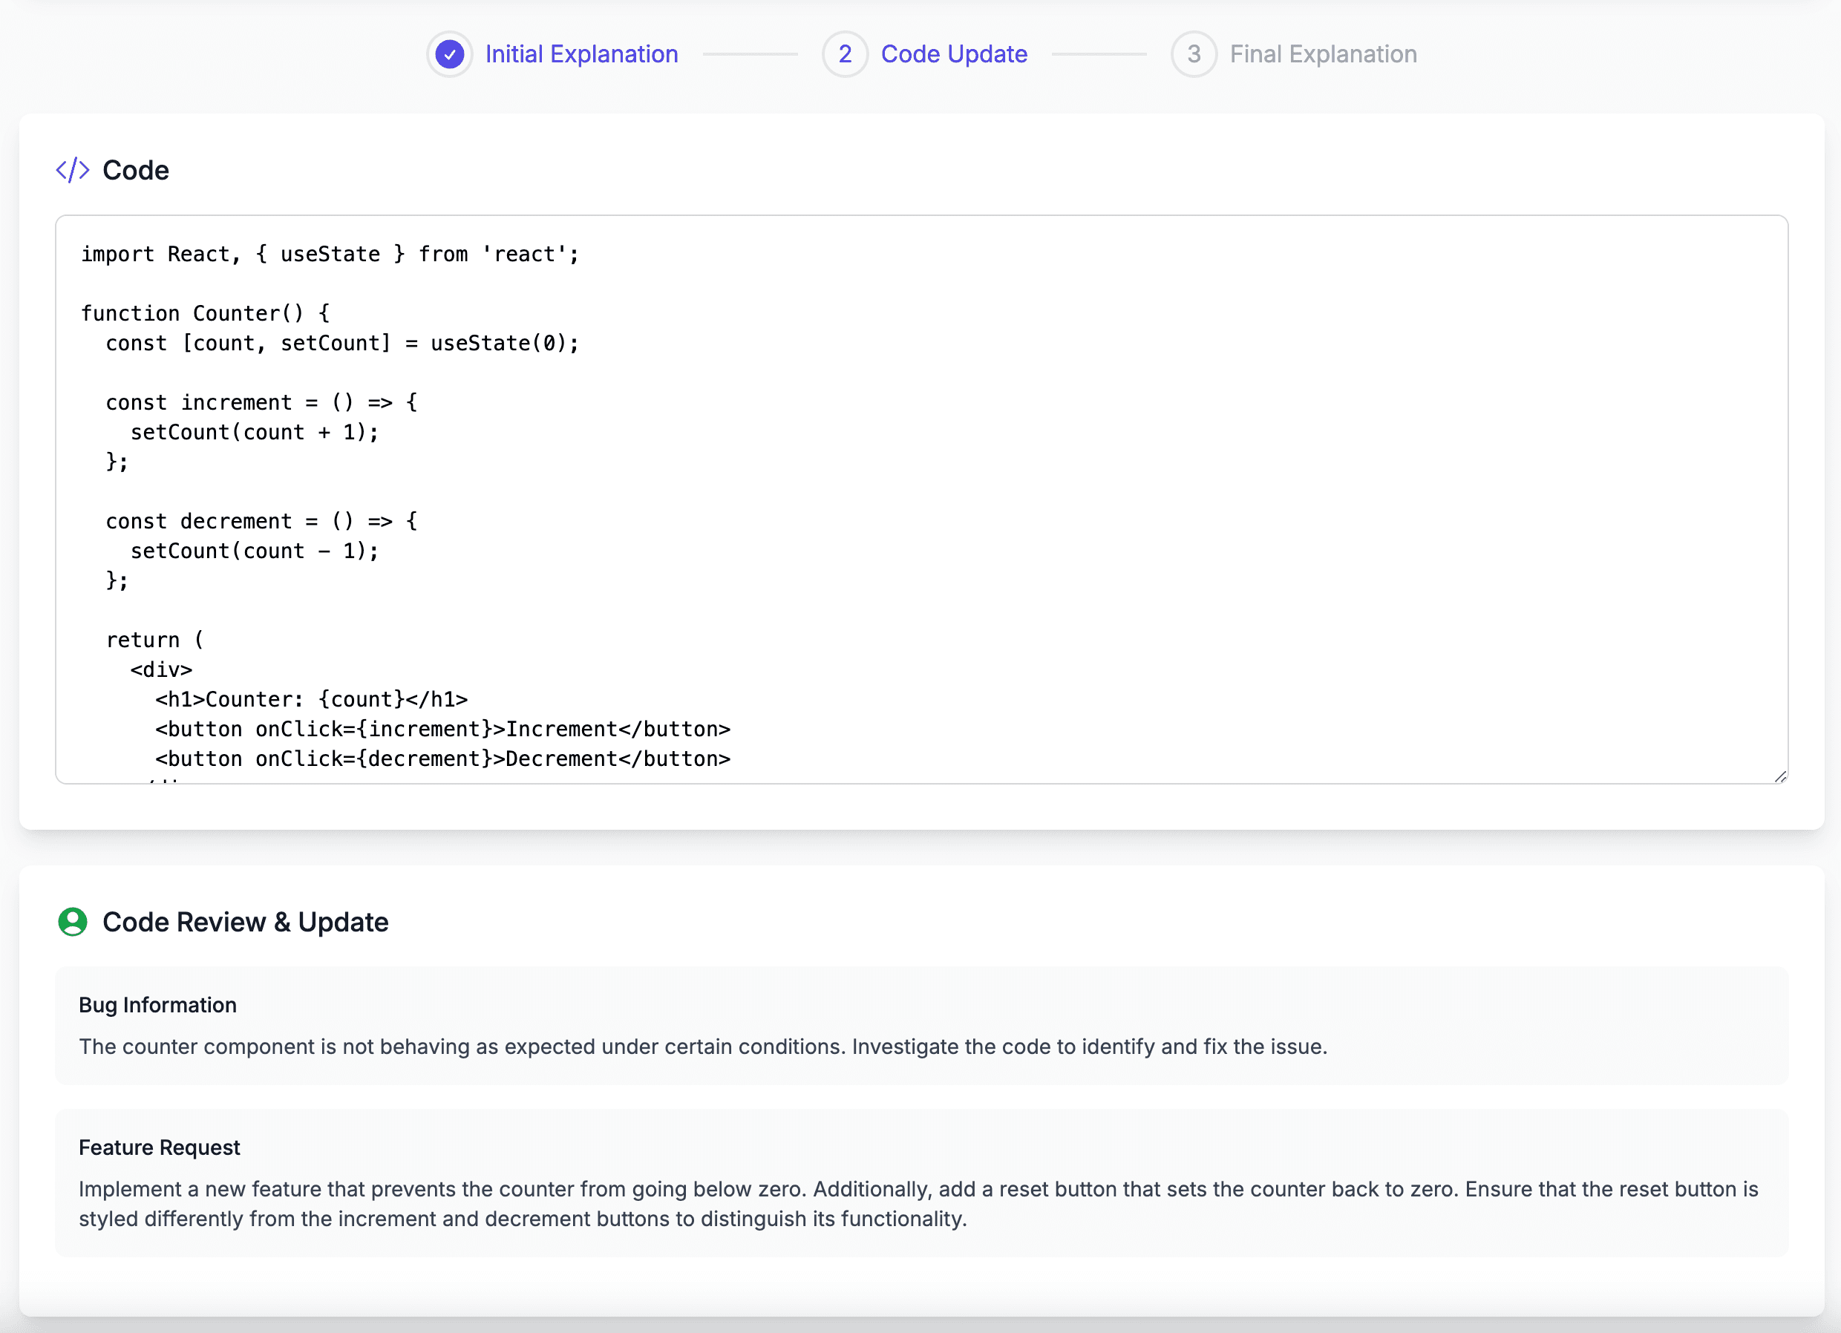This screenshot has height=1333, width=1841.
Task: Select the Code Update step label
Action: pyautogui.click(x=954, y=54)
